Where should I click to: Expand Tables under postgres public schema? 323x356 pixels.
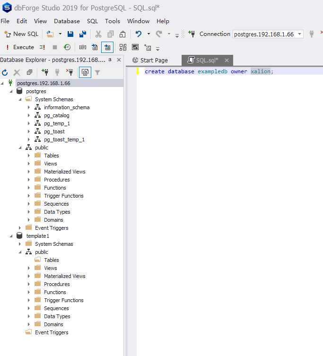pos(29,156)
